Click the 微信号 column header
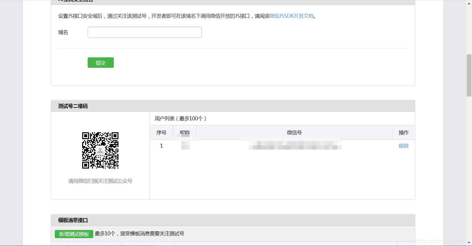The width and height of the screenshot is (472, 246). click(x=294, y=132)
